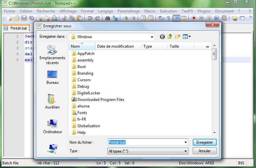
Task: Click the Undo arrow icon
Action: click(x=90, y=18)
